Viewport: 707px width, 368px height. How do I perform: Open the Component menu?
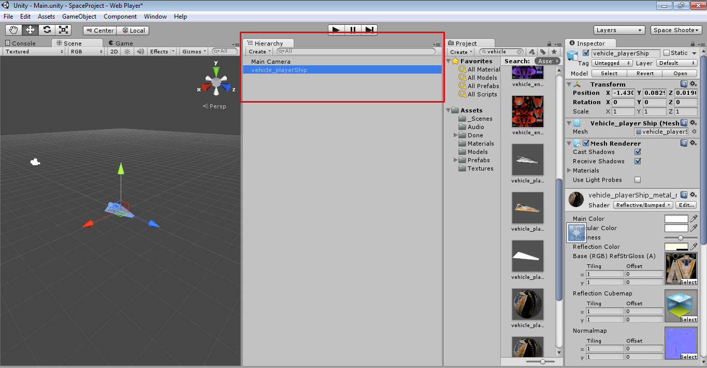tap(120, 17)
